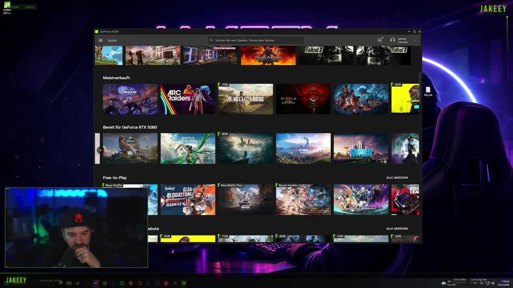The height and width of the screenshot is (288, 513).
Task: Open the Spiele page title
Action: click(x=112, y=40)
